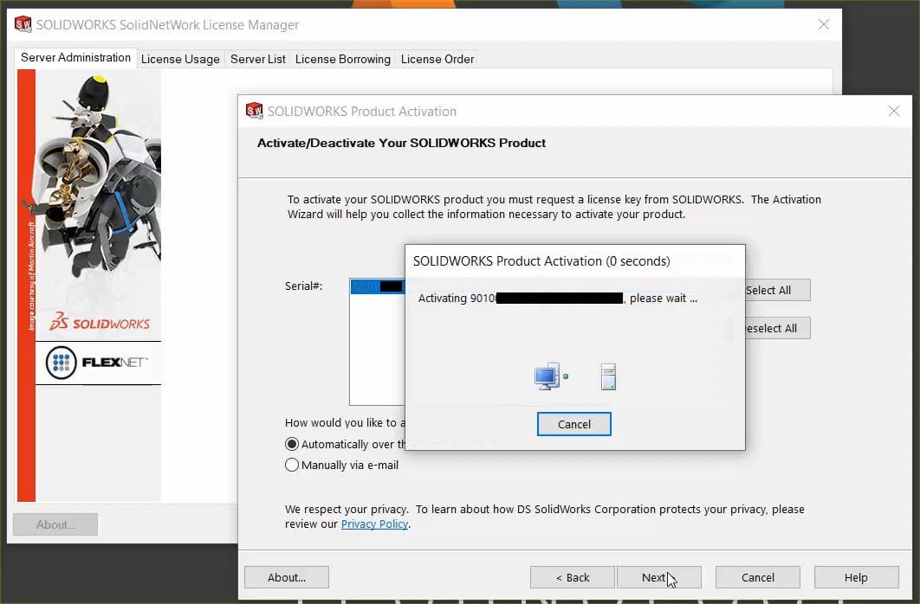Select the highlighted serial number entry
This screenshot has height=604, width=920.
point(378,286)
